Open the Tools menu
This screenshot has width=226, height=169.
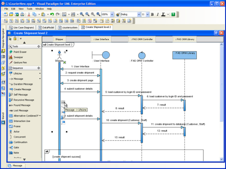29,9
